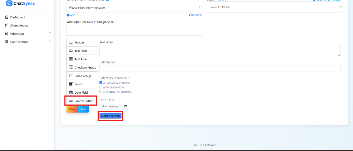Clear the form builder
353x151 pixels.
[x=72, y=109]
